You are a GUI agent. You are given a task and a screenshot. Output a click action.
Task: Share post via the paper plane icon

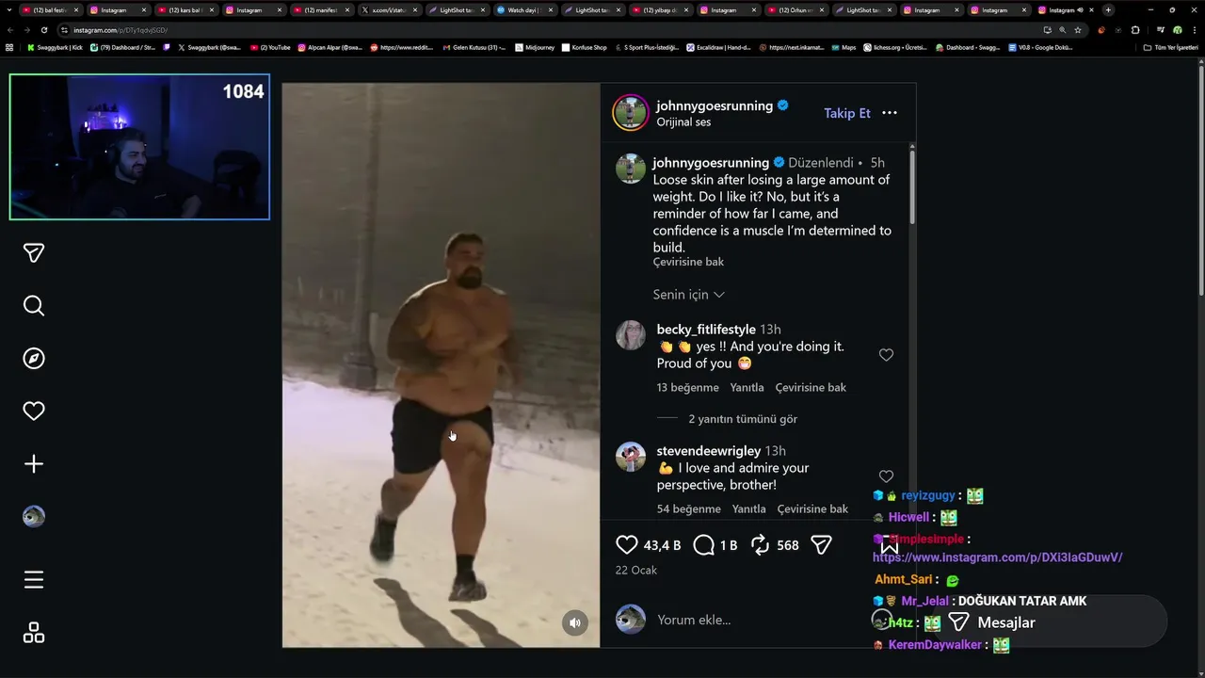(x=821, y=544)
